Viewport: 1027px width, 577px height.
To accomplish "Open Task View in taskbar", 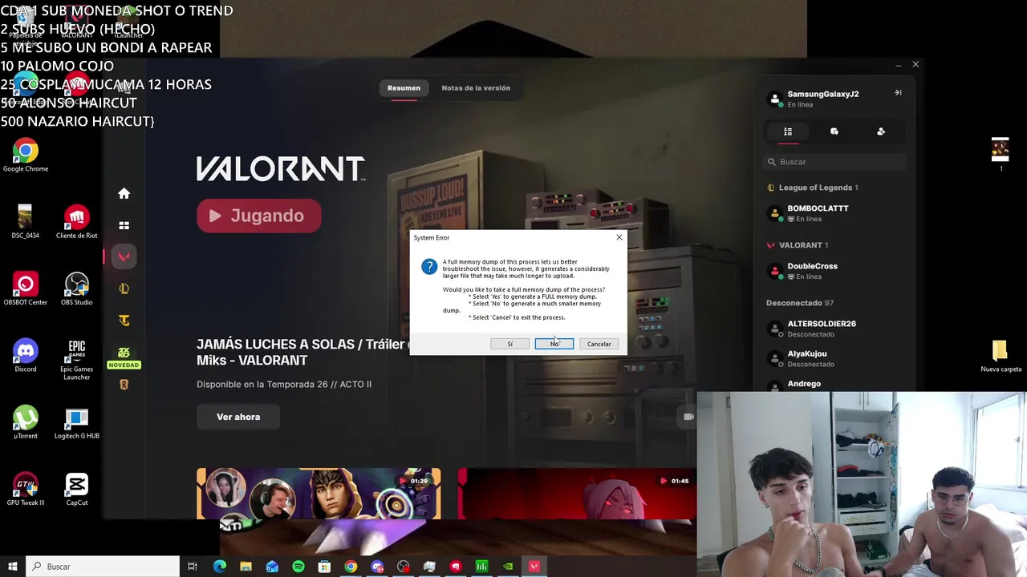I will point(193,567).
